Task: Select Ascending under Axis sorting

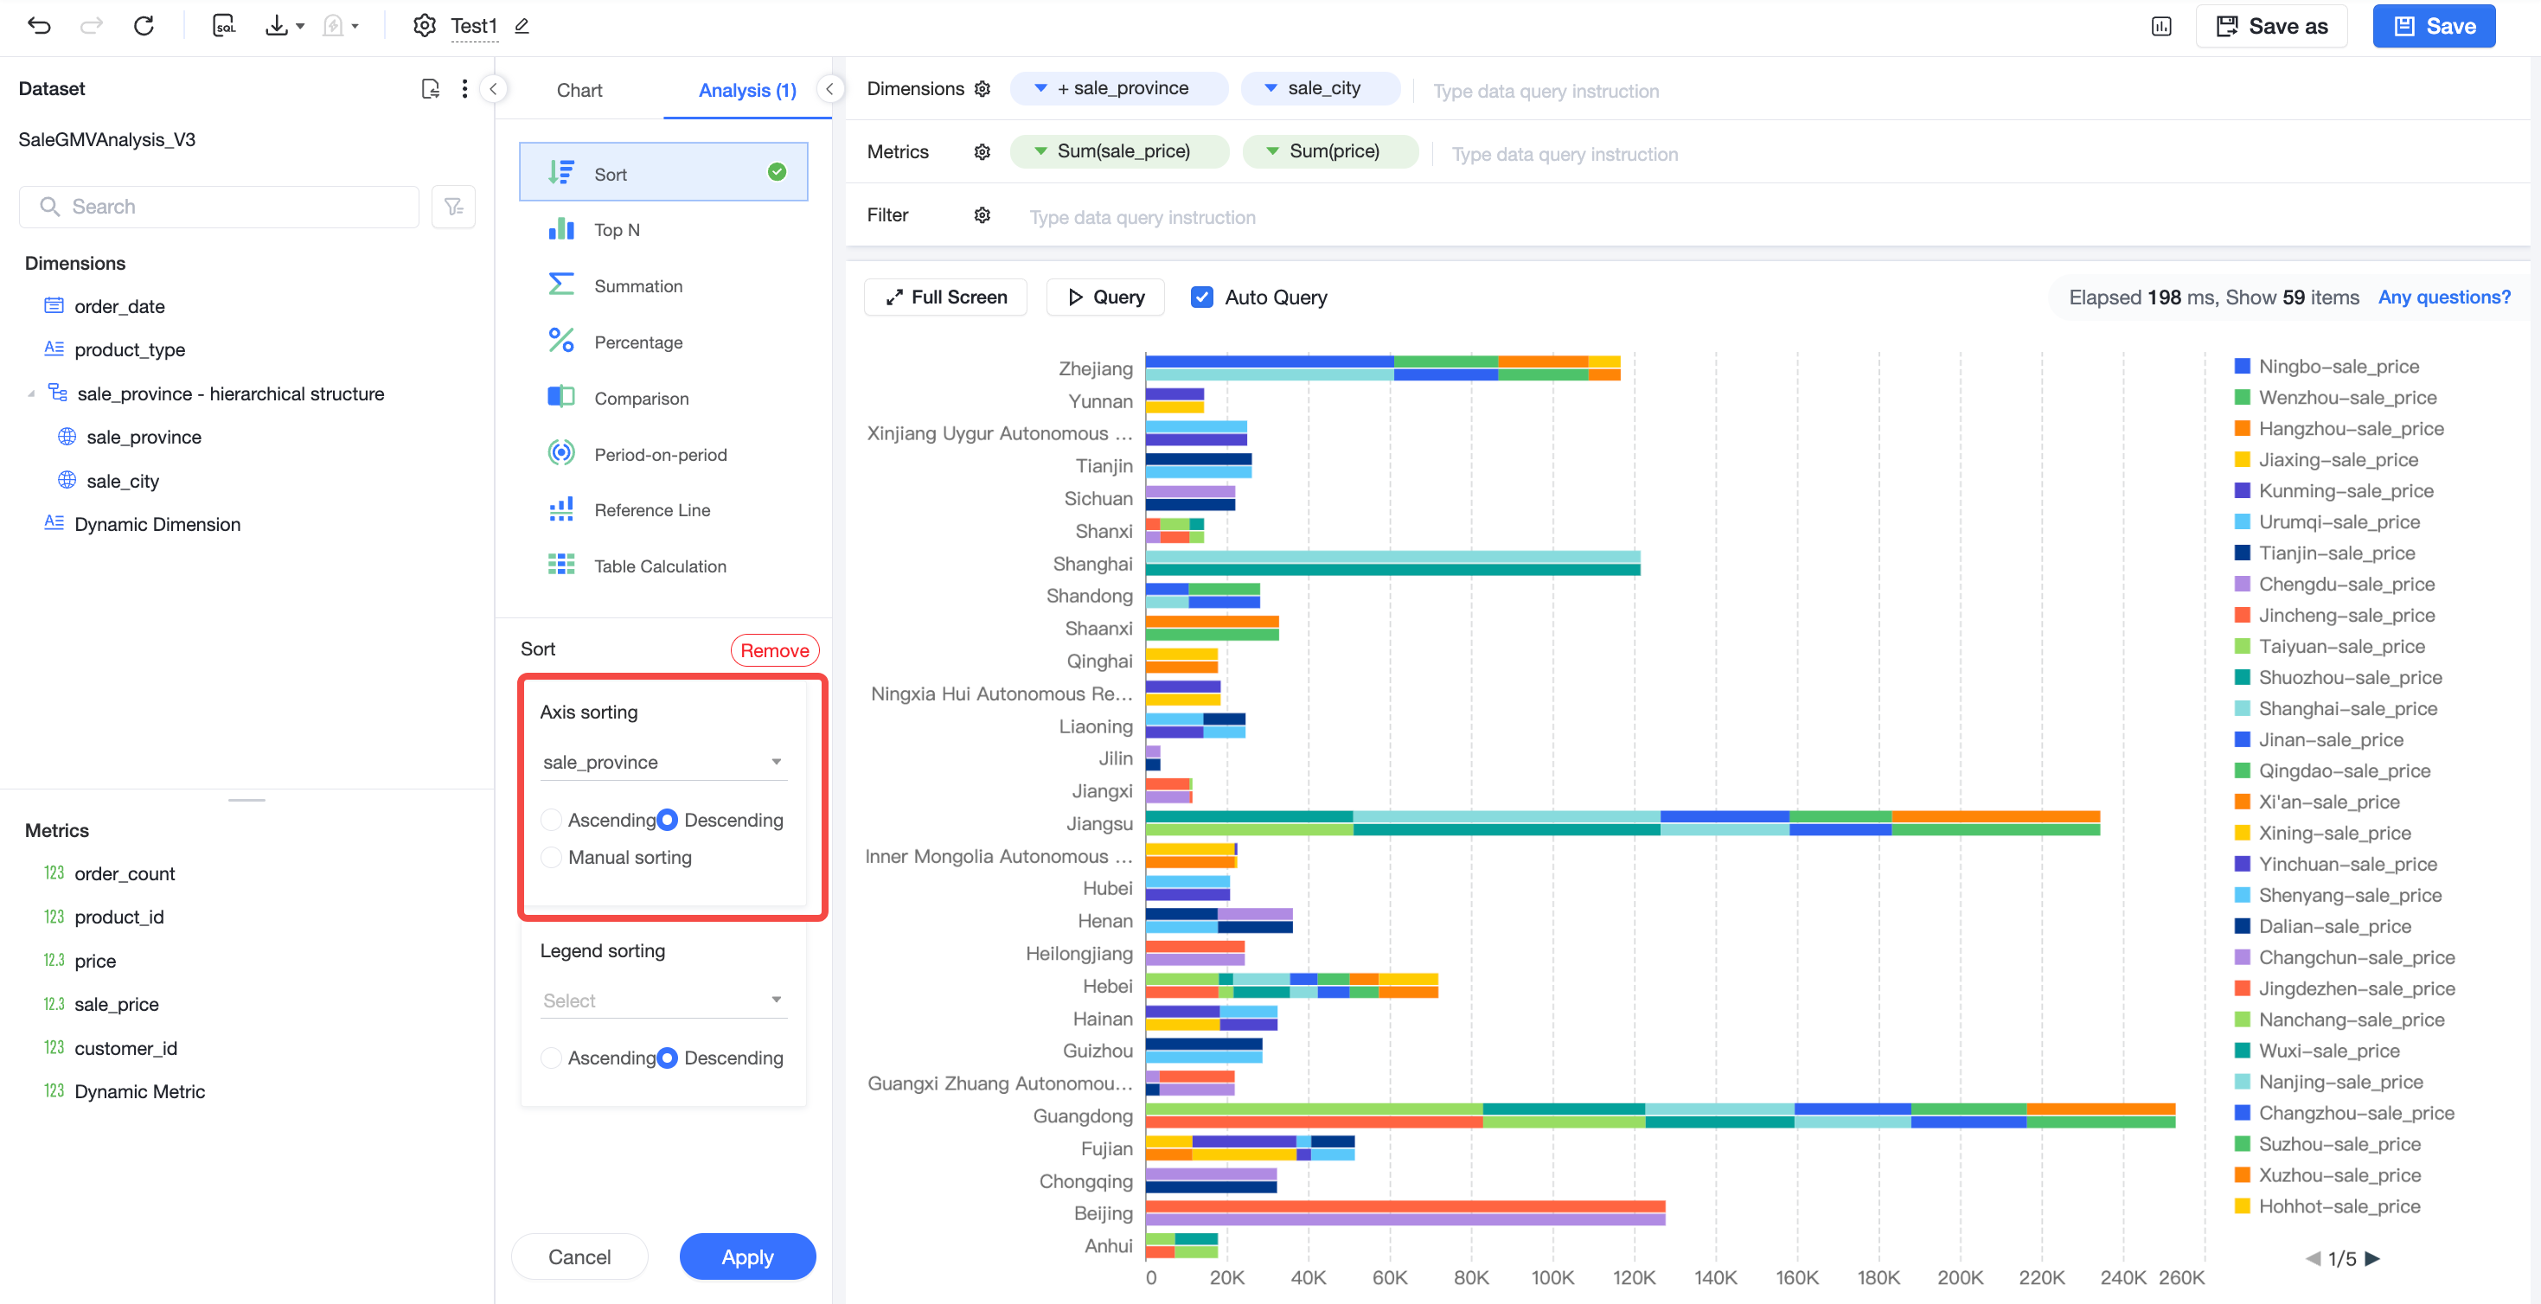Action: coord(552,820)
